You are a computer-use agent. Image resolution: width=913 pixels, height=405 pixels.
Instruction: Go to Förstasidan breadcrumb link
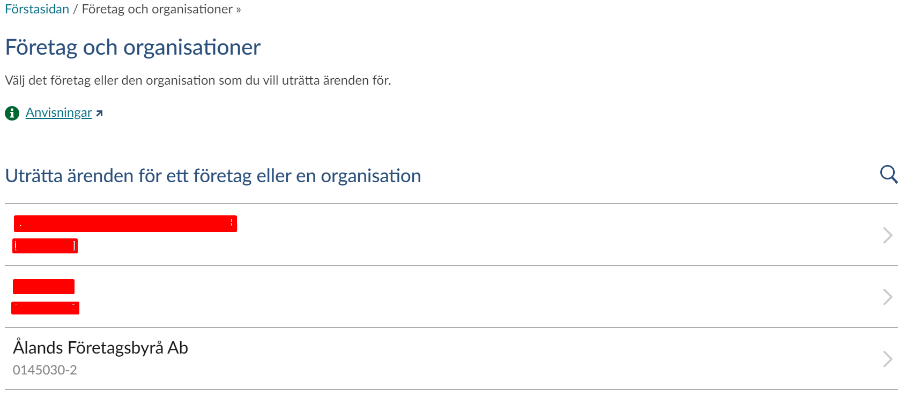37,10
